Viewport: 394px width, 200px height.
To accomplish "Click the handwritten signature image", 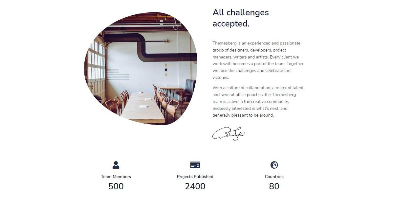I will [x=229, y=134].
